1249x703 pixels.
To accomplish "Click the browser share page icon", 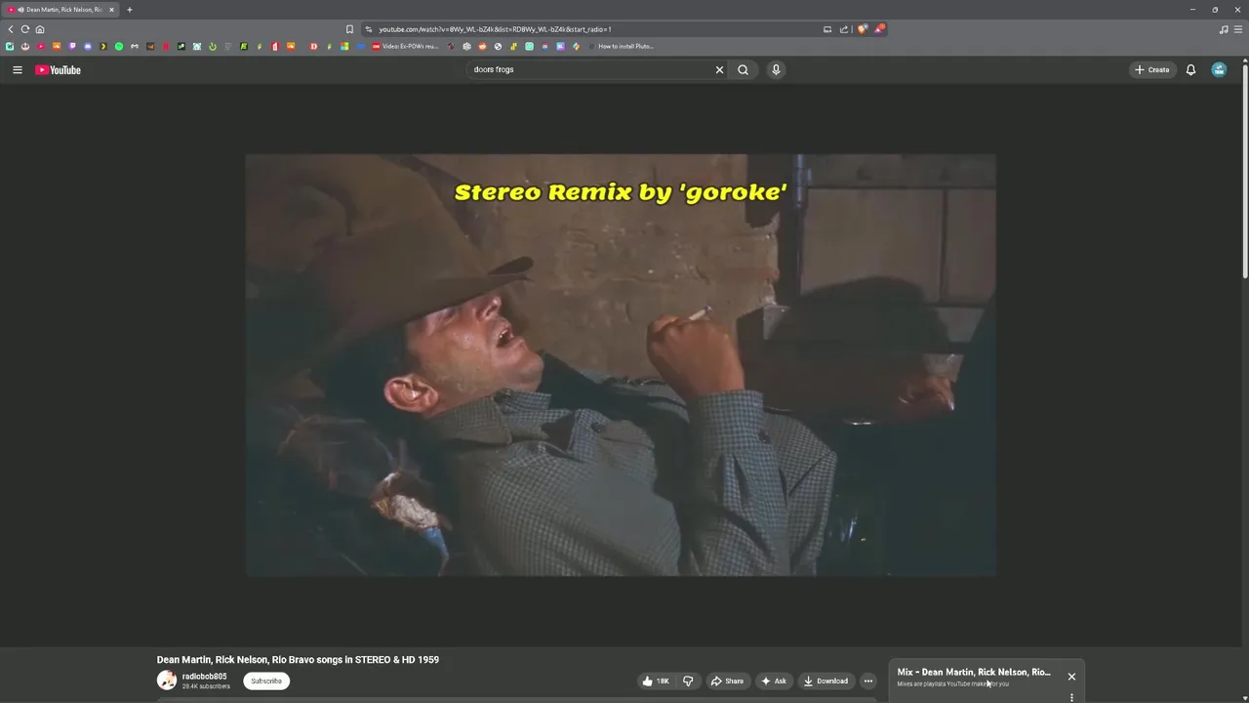I will pyautogui.click(x=844, y=29).
